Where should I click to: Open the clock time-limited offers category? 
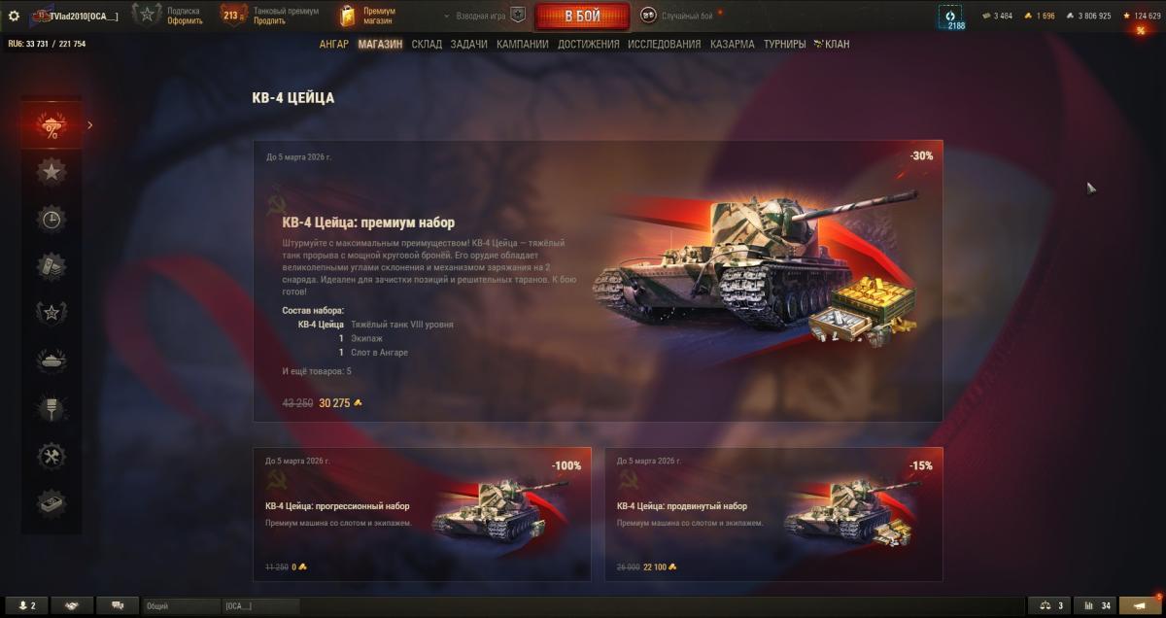tap(51, 220)
